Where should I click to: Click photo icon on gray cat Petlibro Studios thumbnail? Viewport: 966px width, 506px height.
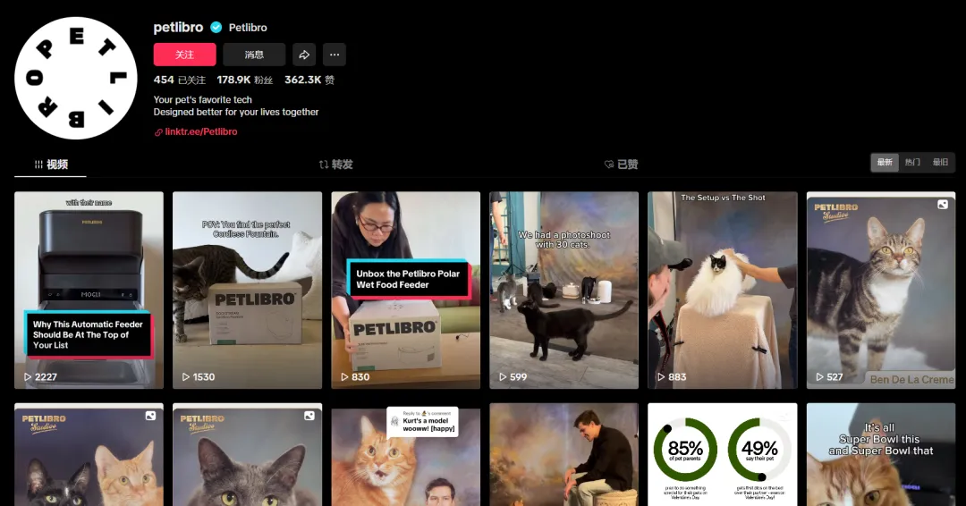click(309, 416)
